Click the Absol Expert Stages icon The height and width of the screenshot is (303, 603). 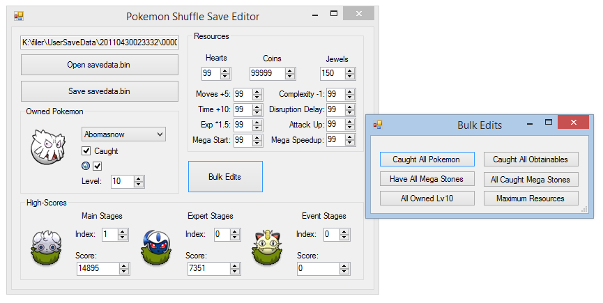click(157, 247)
